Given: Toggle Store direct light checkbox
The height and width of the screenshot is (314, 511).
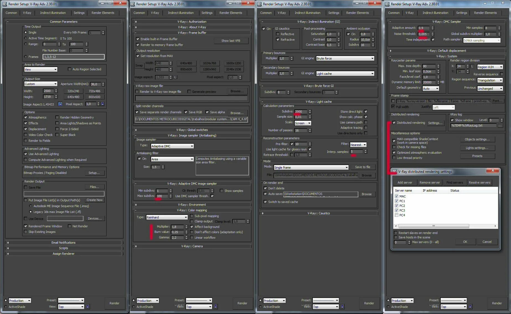Looking at the screenshot, I should pos(366,112).
